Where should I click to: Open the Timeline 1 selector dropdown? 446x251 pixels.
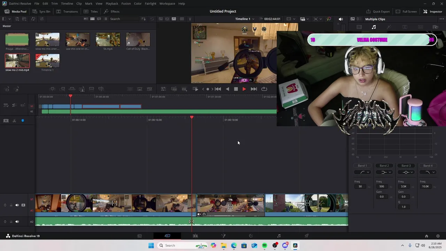click(x=245, y=19)
